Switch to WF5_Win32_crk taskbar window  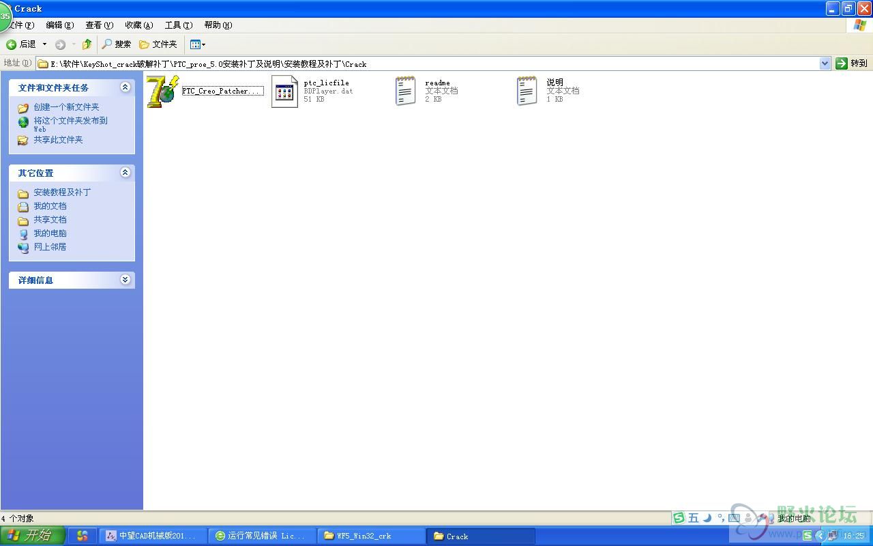click(x=371, y=536)
